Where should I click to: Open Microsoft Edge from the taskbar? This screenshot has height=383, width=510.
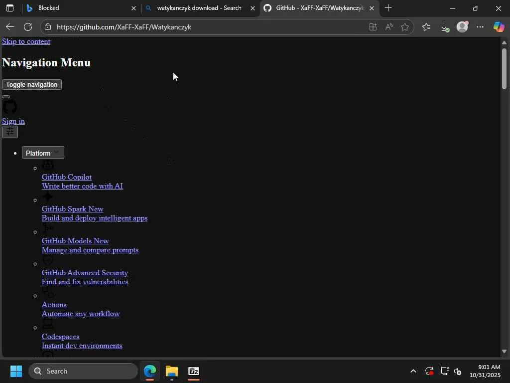(x=150, y=371)
